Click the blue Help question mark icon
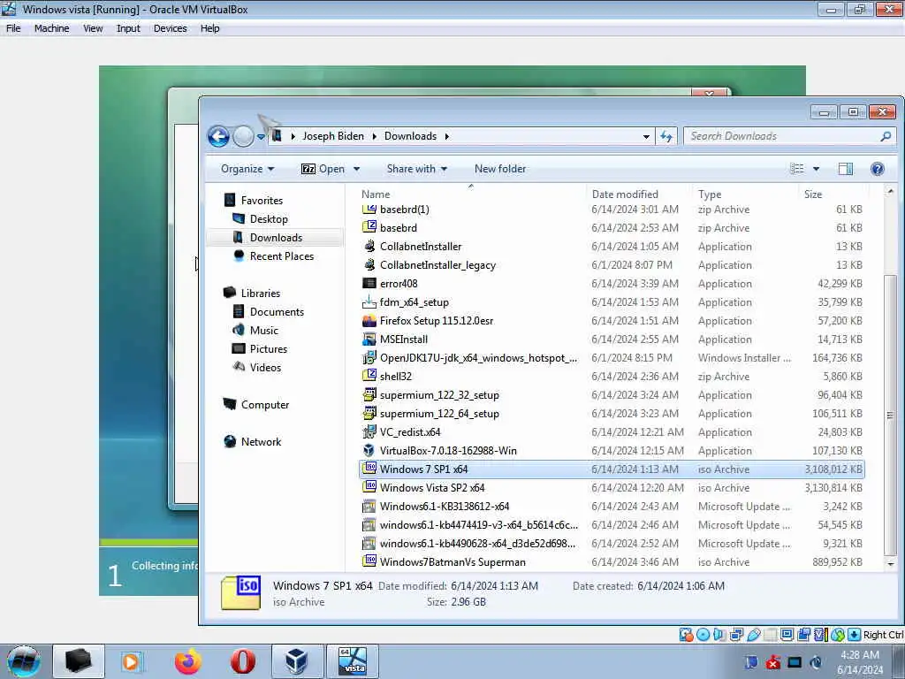 pyautogui.click(x=878, y=169)
